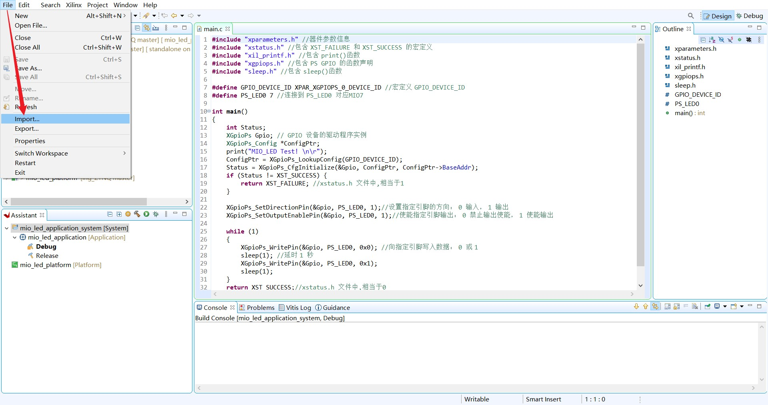
Task: Click the Explorer horizontal scrollbar thumb
Action: pos(79,202)
